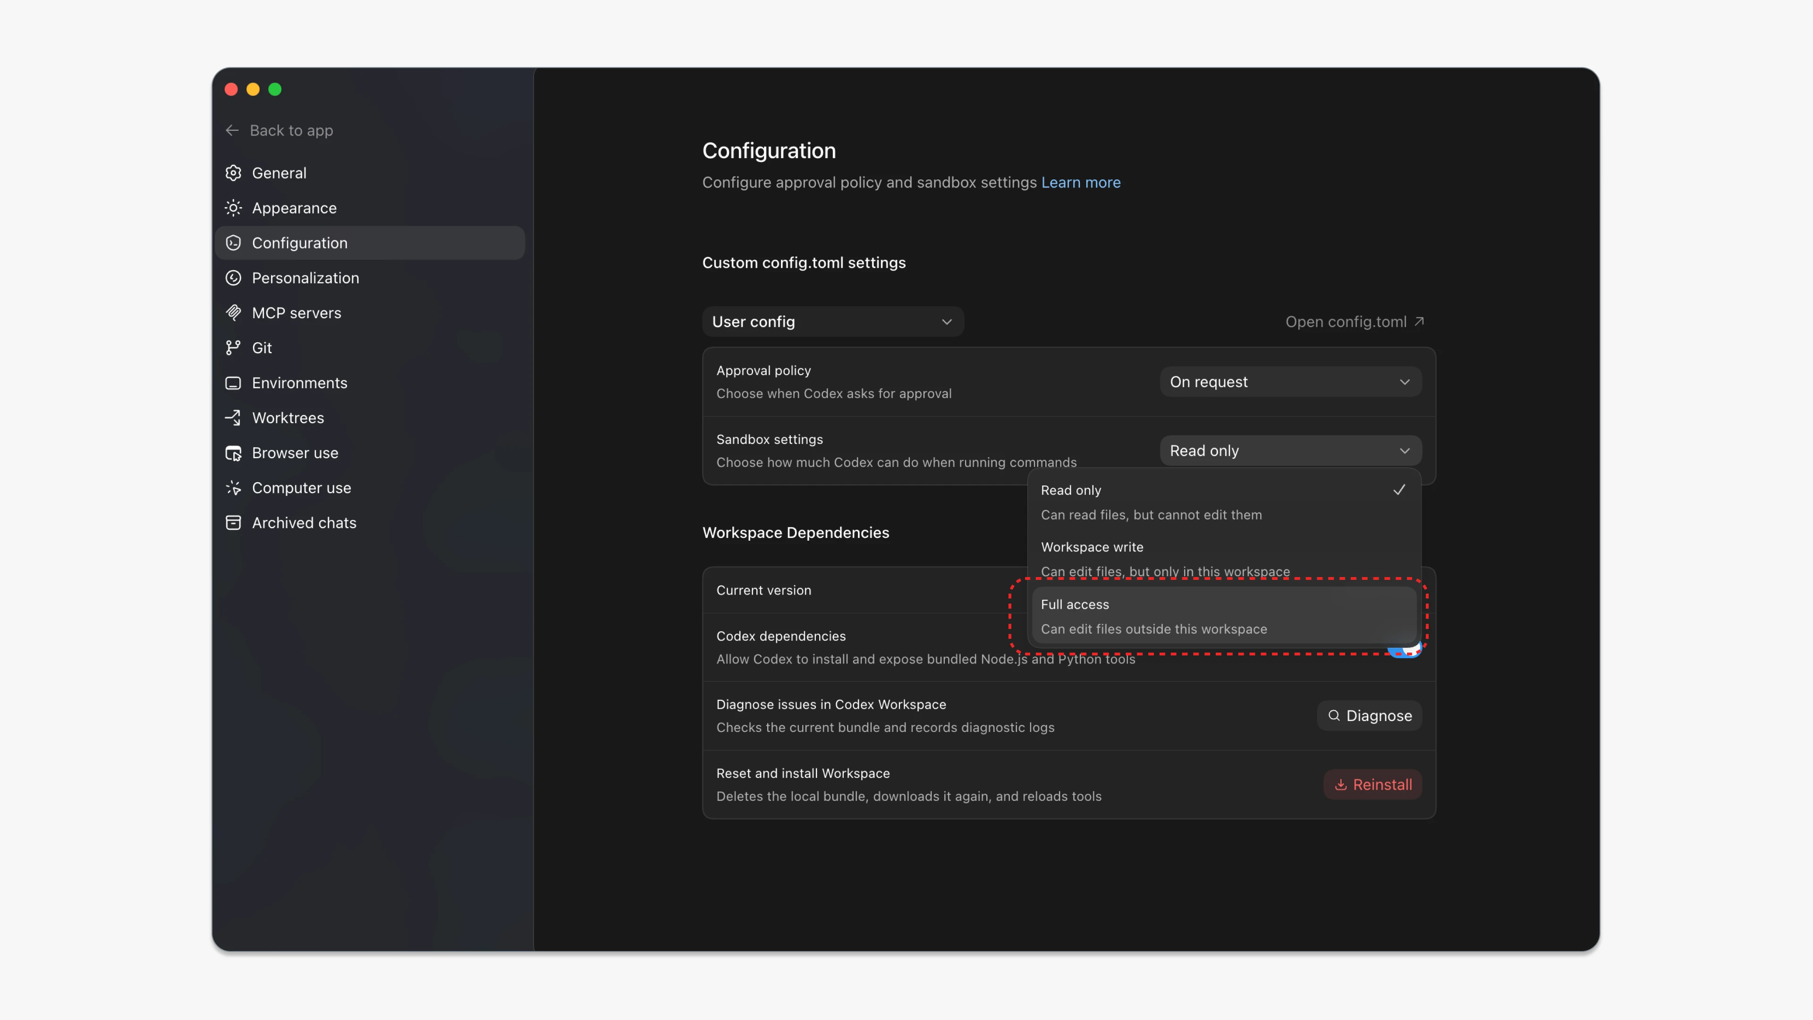Click the green maximize window button
The width and height of the screenshot is (1813, 1020).
(275, 89)
